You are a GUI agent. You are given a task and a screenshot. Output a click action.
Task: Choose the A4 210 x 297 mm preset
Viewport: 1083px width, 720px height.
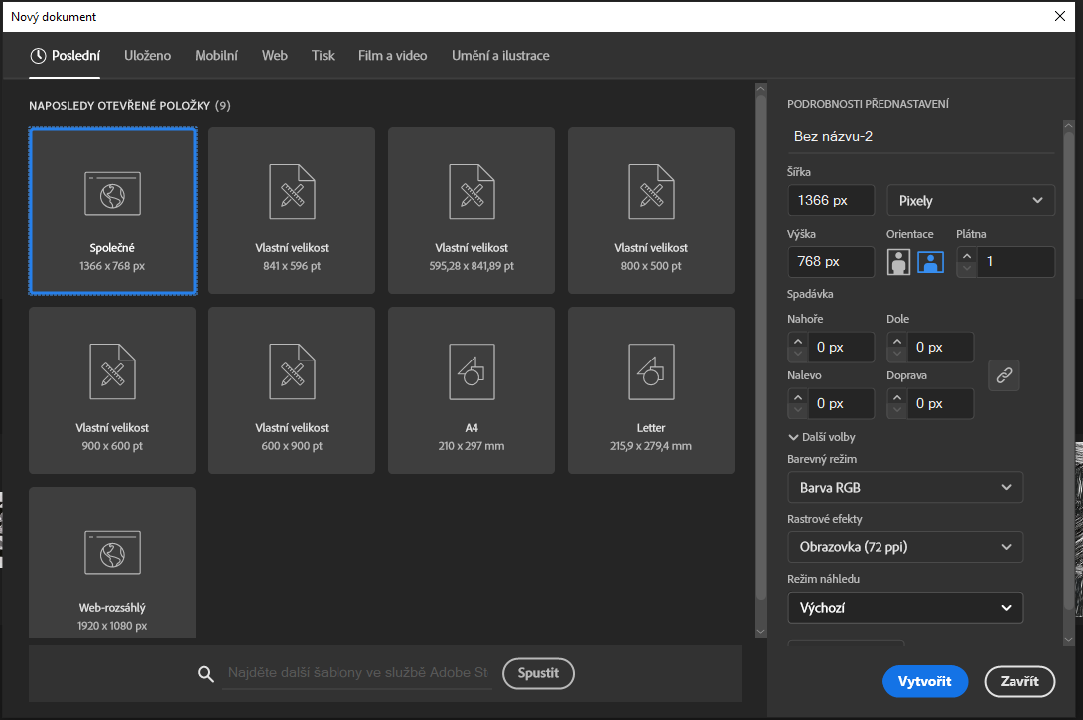472,389
